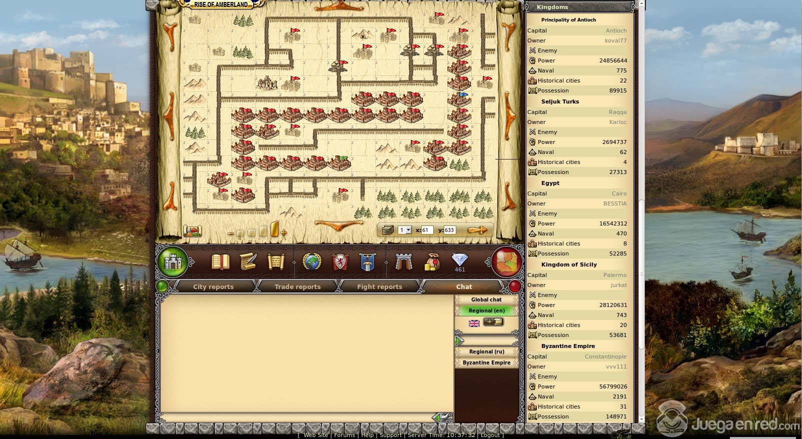Open the blue sword banner icon

pyautogui.click(x=368, y=261)
